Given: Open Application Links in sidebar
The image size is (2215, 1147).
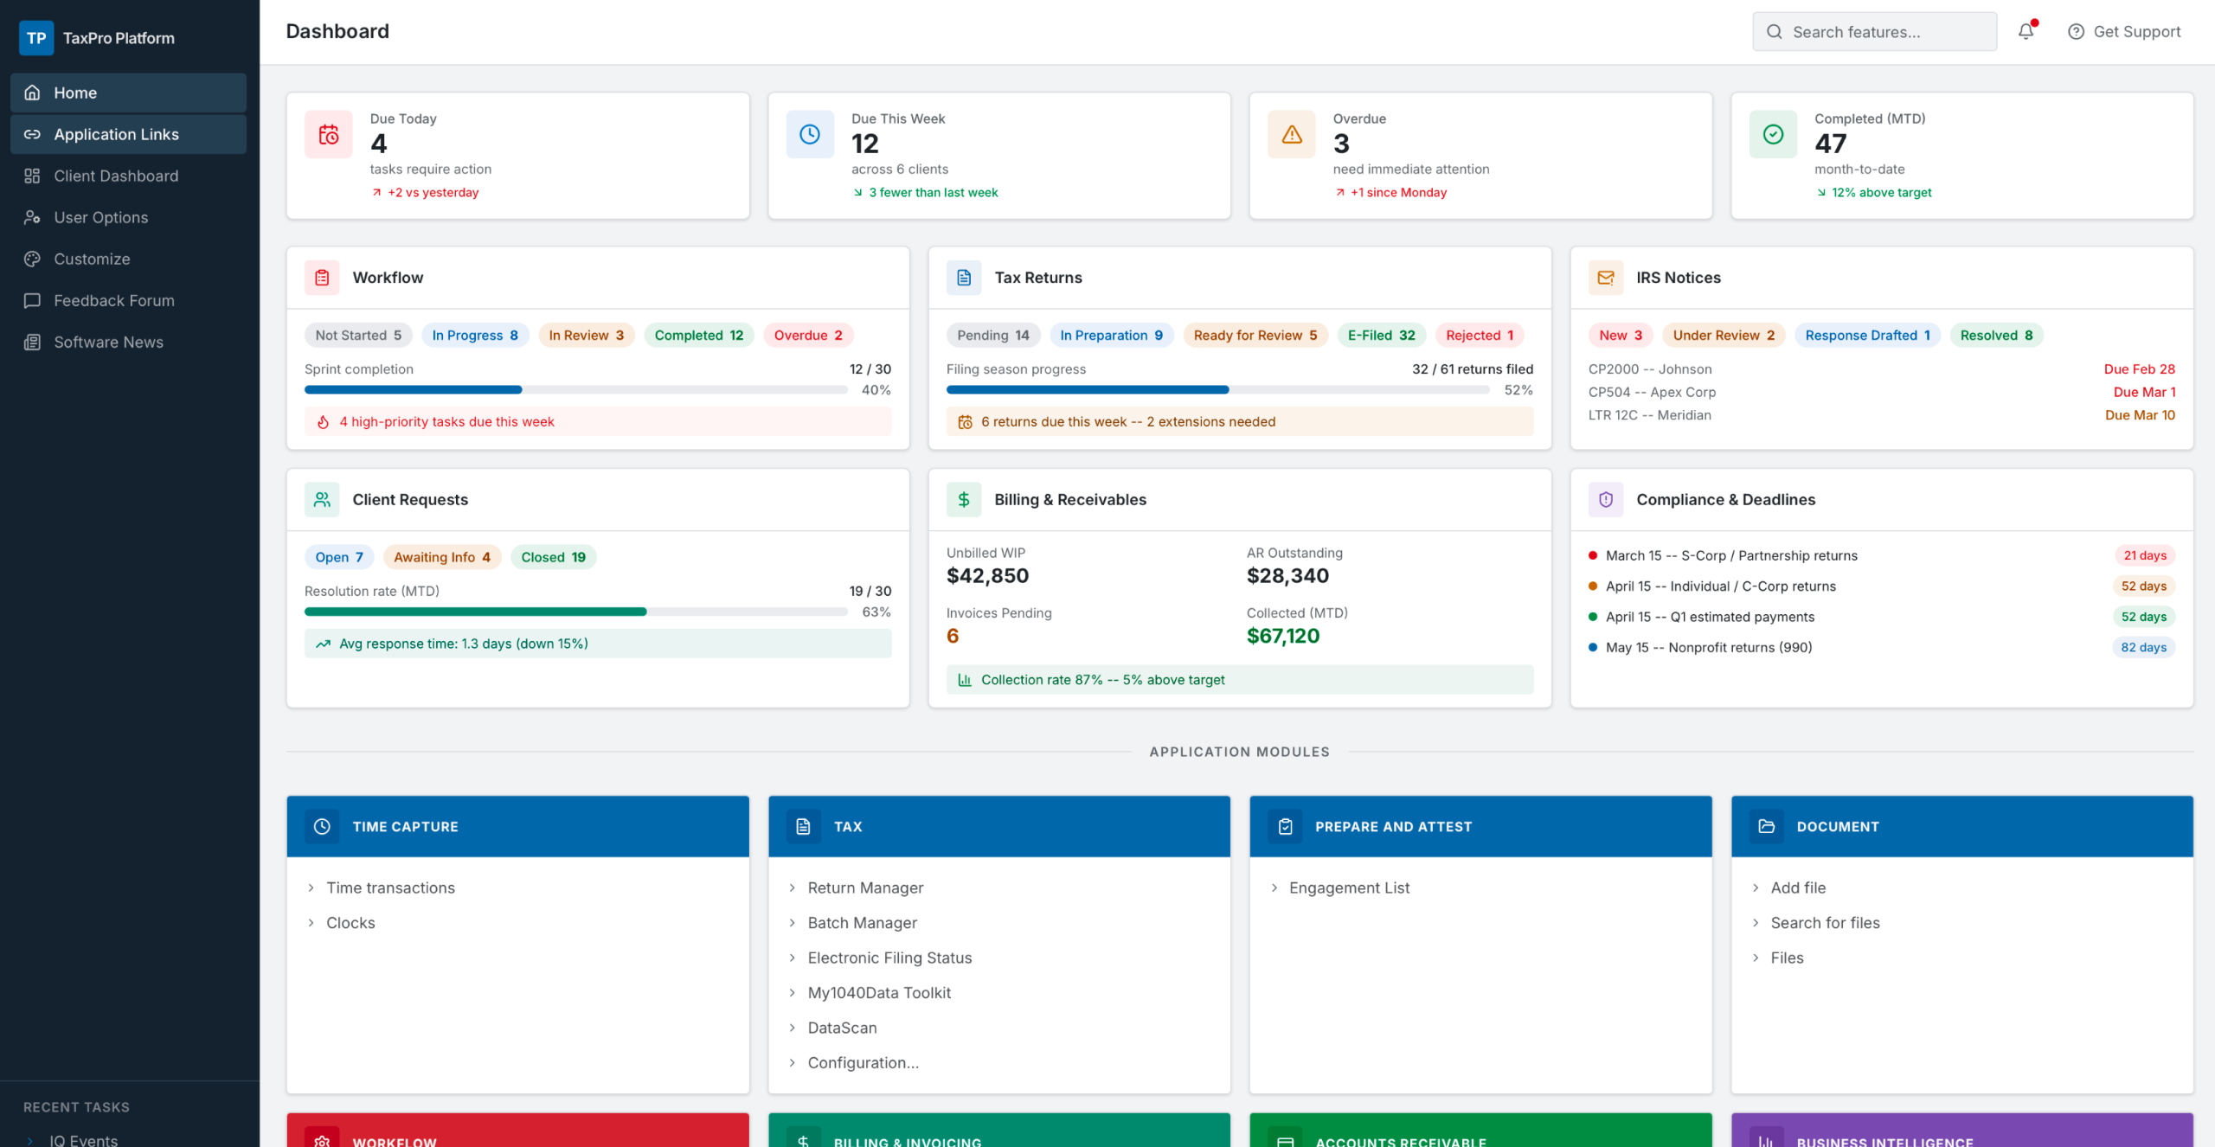Looking at the screenshot, I should tap(116, 134).
